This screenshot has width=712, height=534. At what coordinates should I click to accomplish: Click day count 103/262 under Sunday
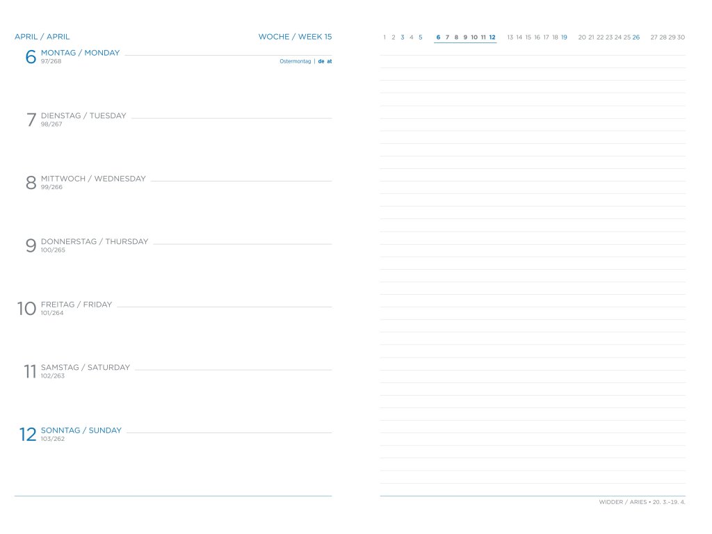pos(53,439)
